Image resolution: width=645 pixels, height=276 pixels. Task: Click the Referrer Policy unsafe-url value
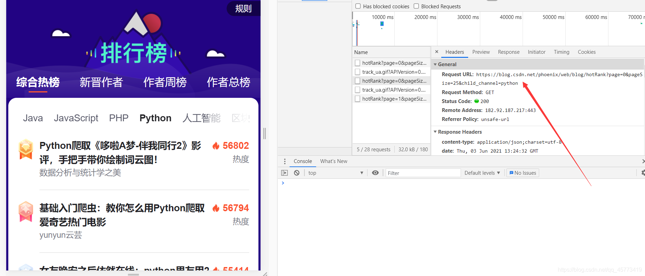point(495,119)
